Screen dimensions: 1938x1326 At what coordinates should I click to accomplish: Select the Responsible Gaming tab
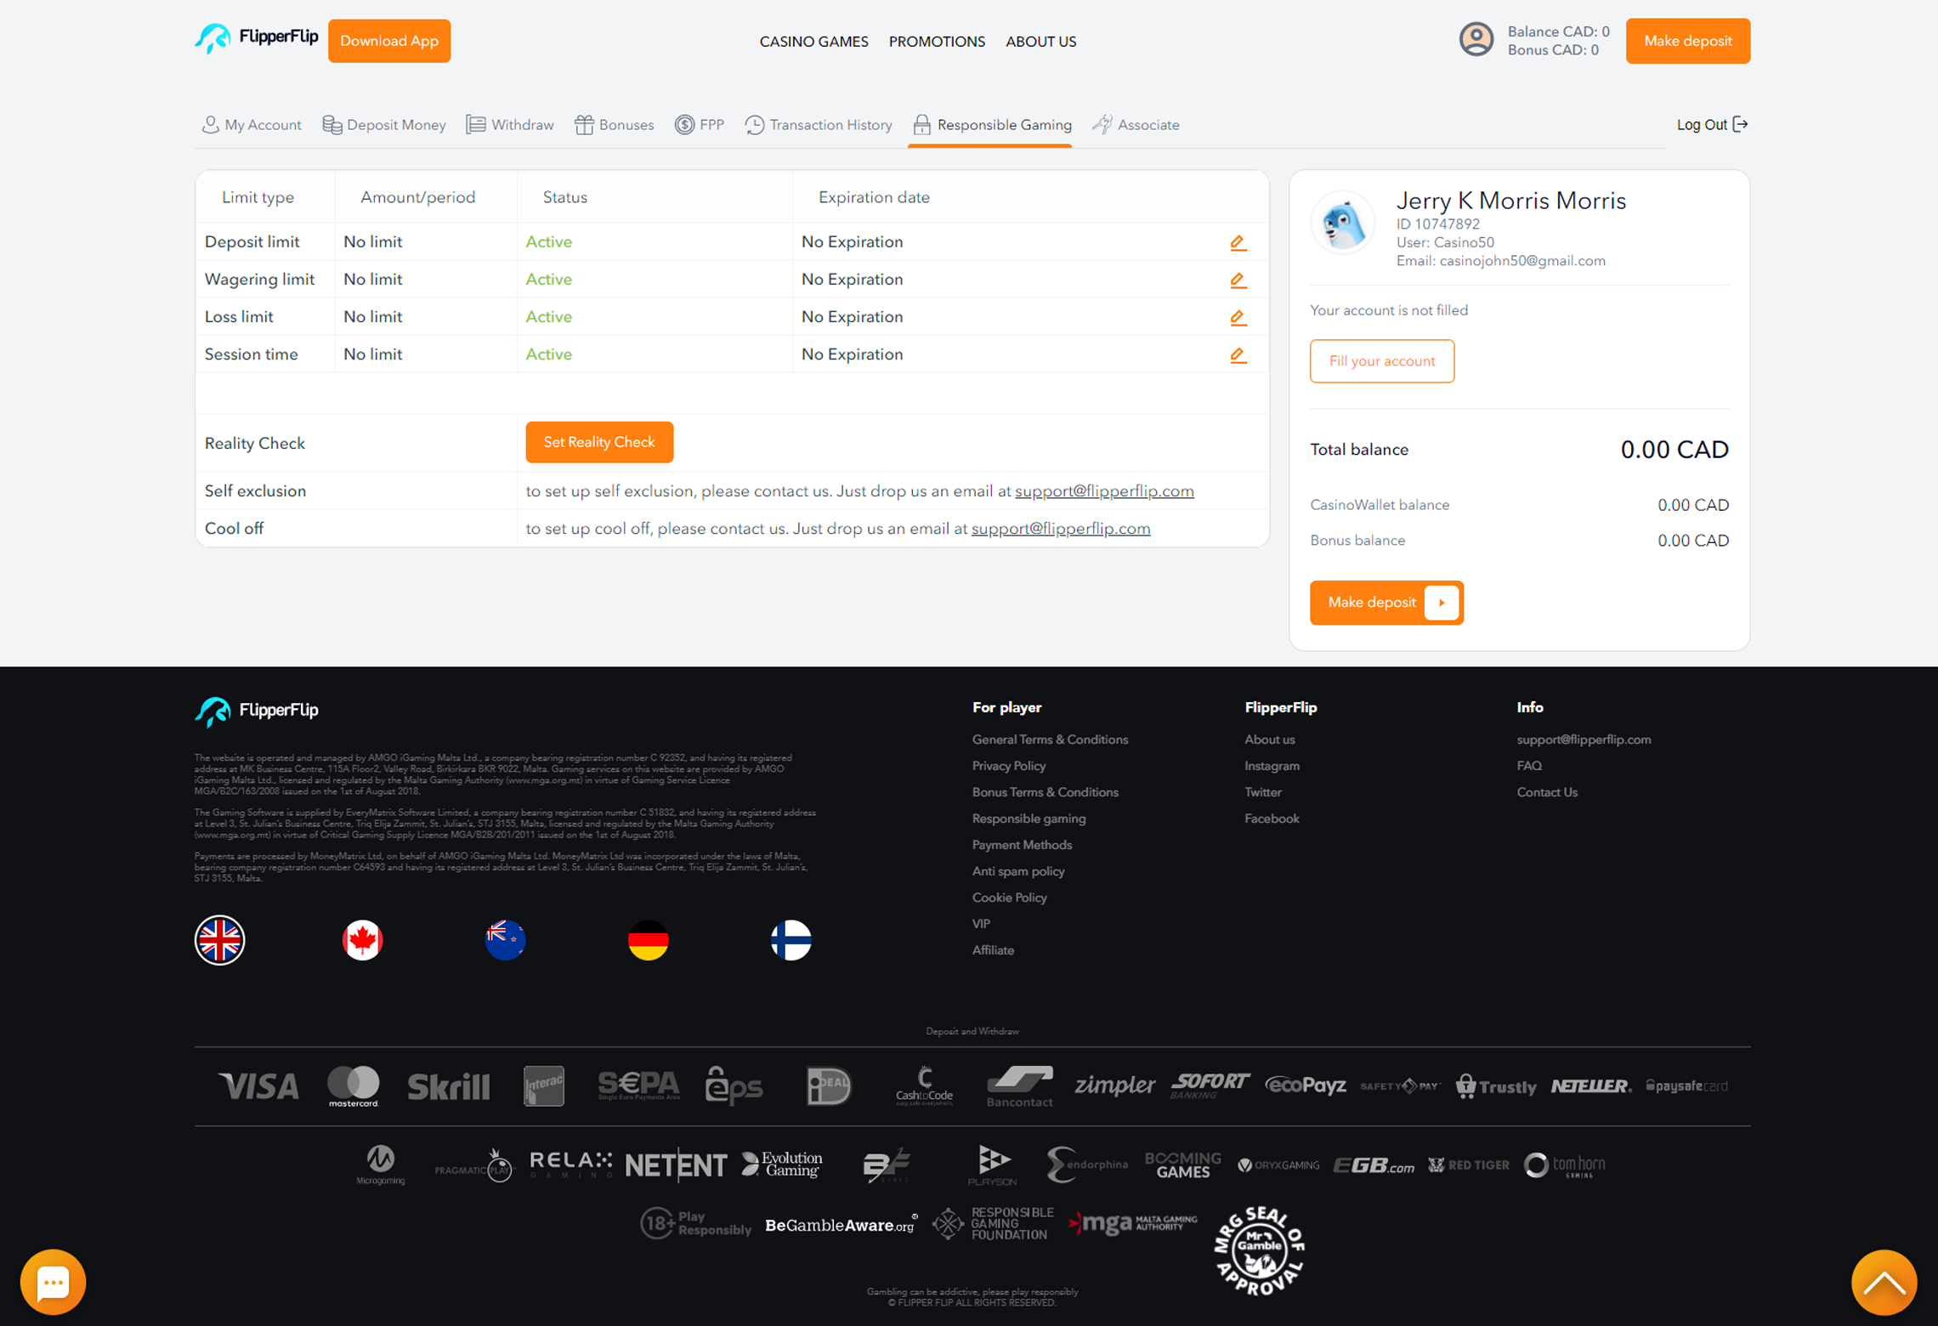click(992, 125)
